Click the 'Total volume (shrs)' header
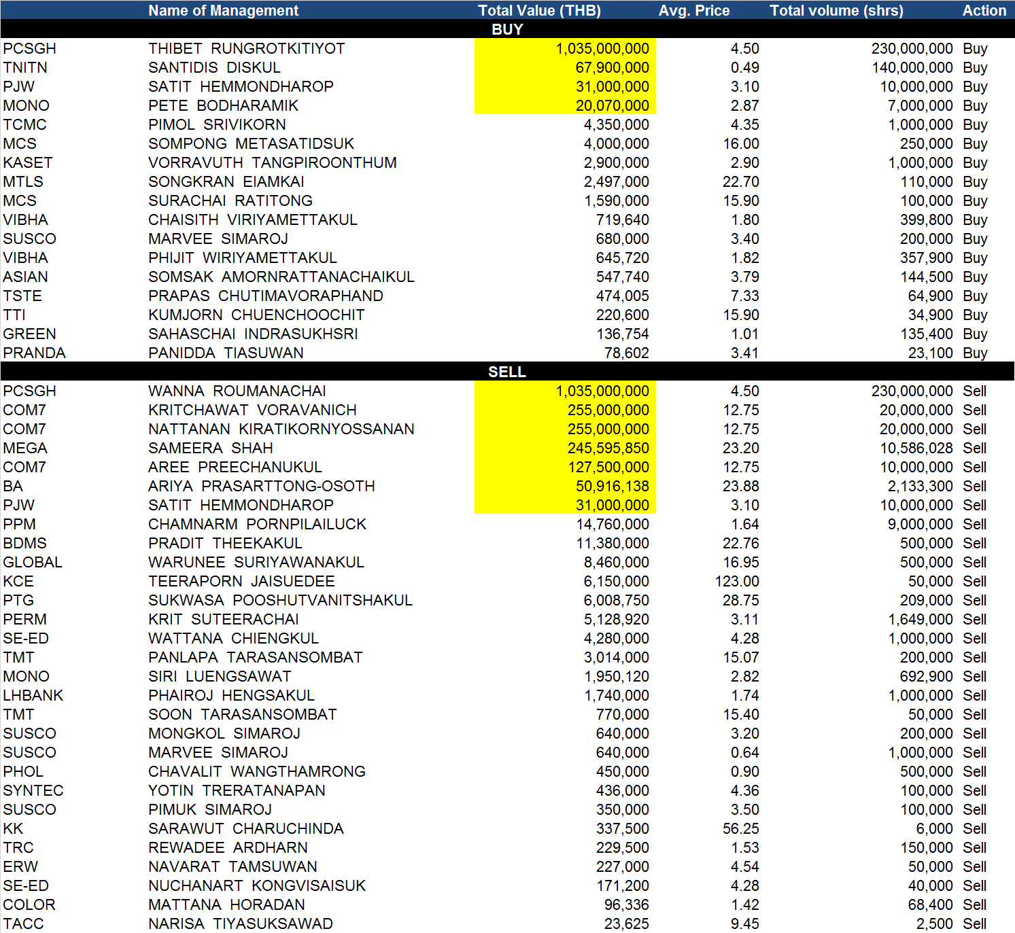This screenshot has height=933, width=1015. coord(836,10)
